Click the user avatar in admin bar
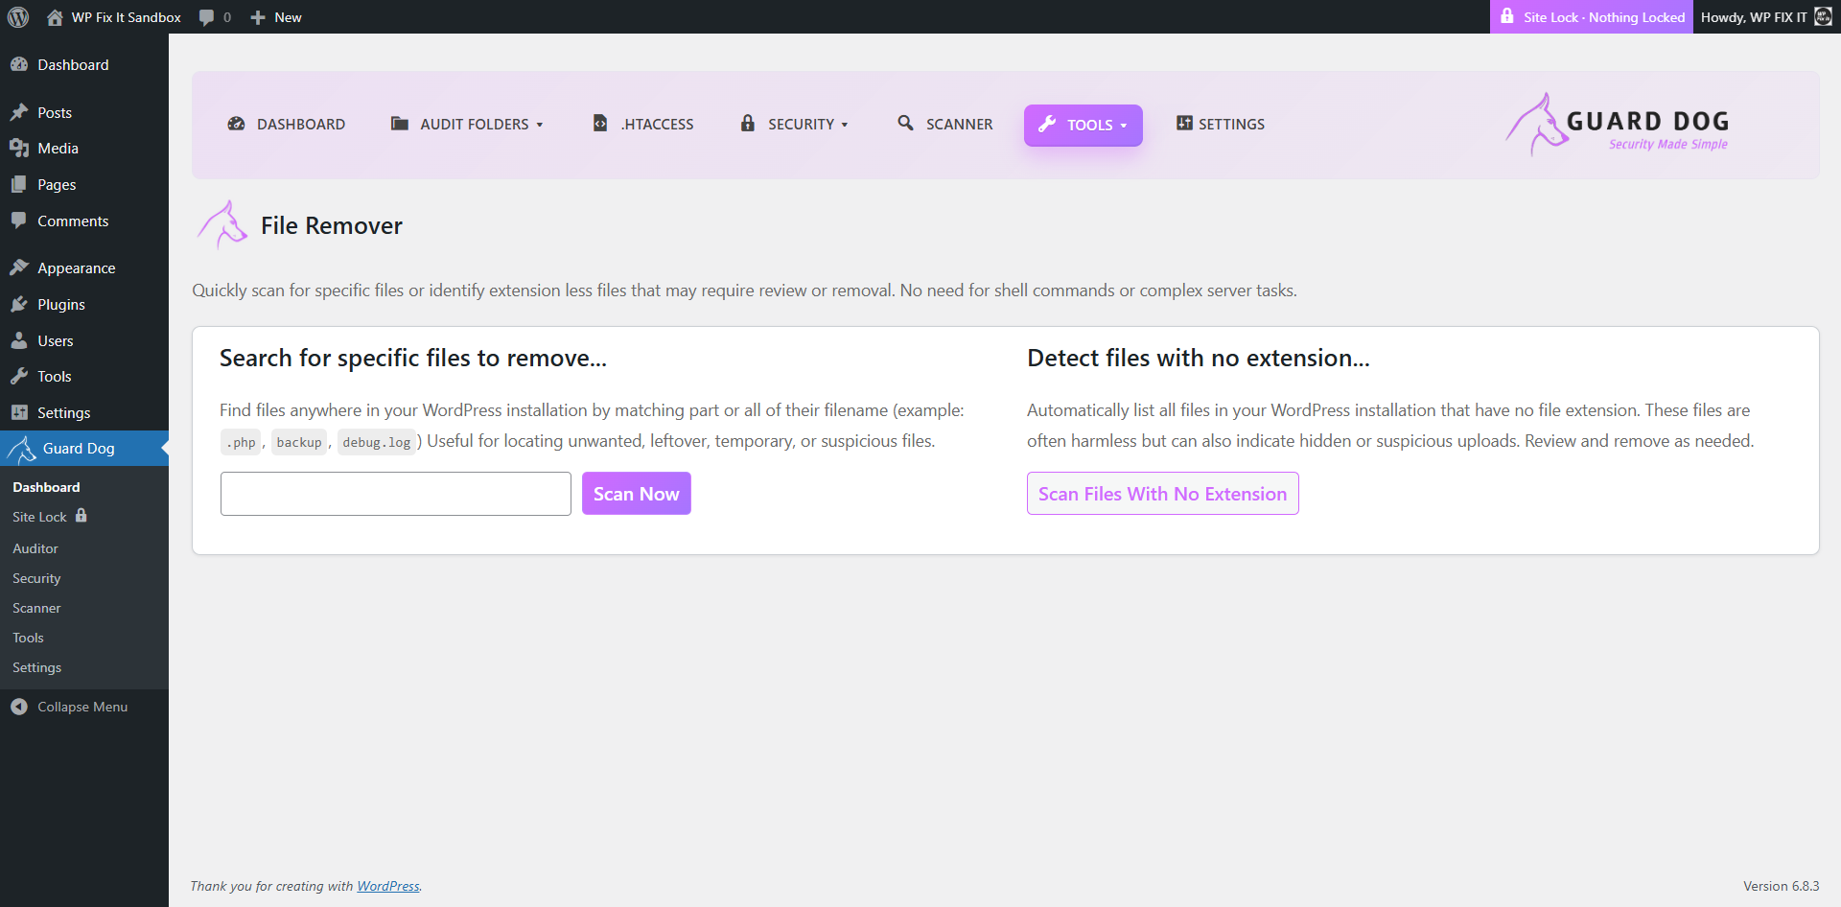This screenshot has height=907, width=1841. click(x=1823, y=17)
